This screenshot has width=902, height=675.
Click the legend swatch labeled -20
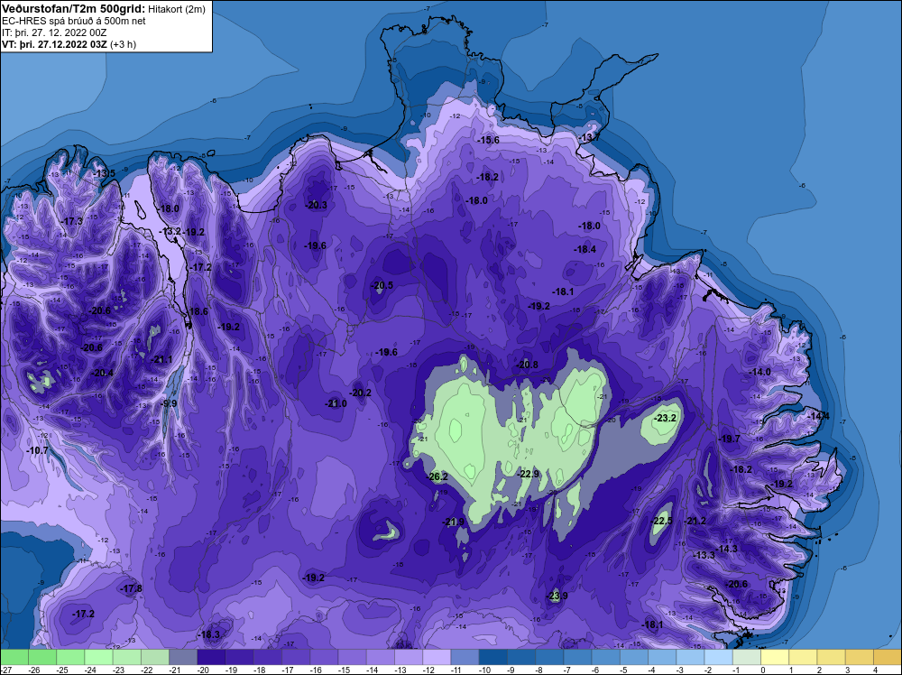pyautogui.click(x=212, y=658)
